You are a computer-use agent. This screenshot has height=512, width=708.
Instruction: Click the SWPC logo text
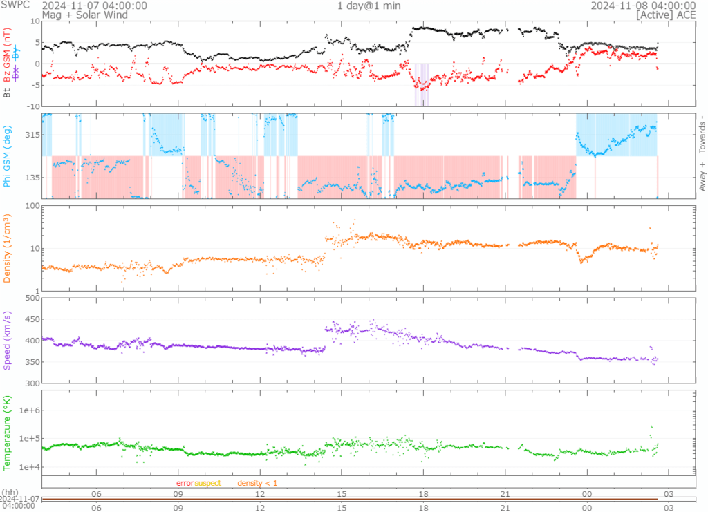17,6
